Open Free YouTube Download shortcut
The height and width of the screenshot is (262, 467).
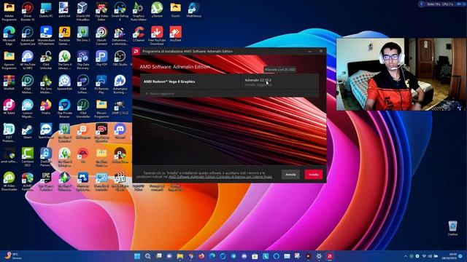click(157, 36)
